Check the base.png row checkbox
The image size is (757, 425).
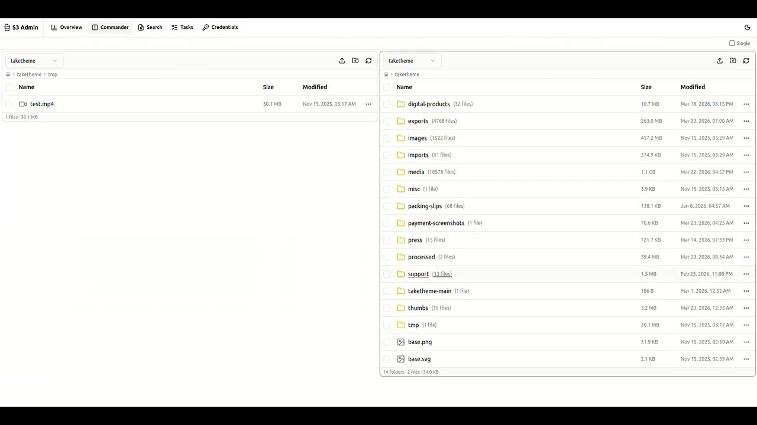[387, 342]
